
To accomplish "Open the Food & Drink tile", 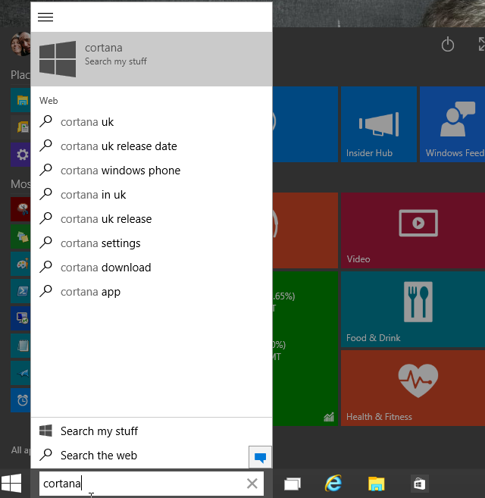I will (413, 309).
